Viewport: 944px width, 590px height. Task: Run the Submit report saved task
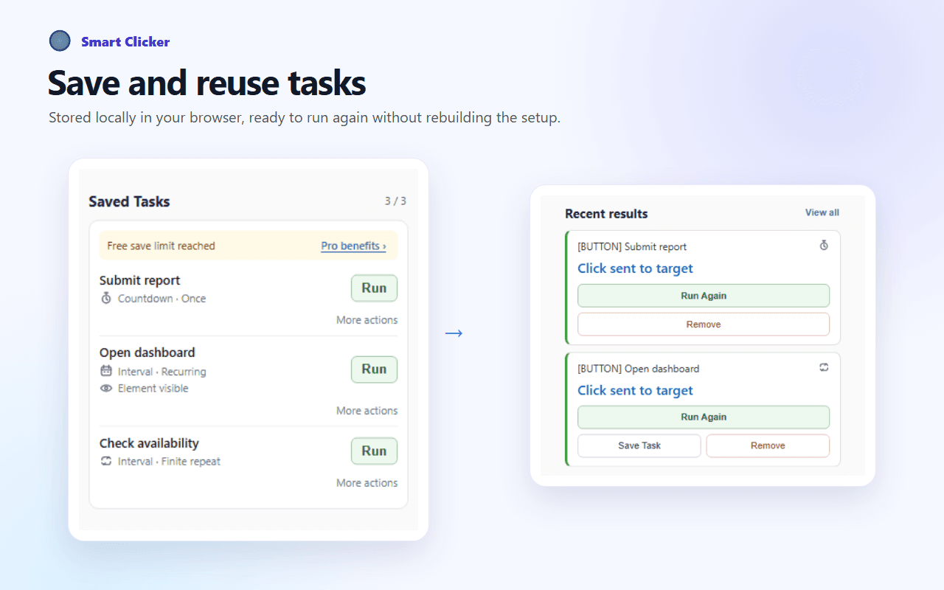(374, 288)
